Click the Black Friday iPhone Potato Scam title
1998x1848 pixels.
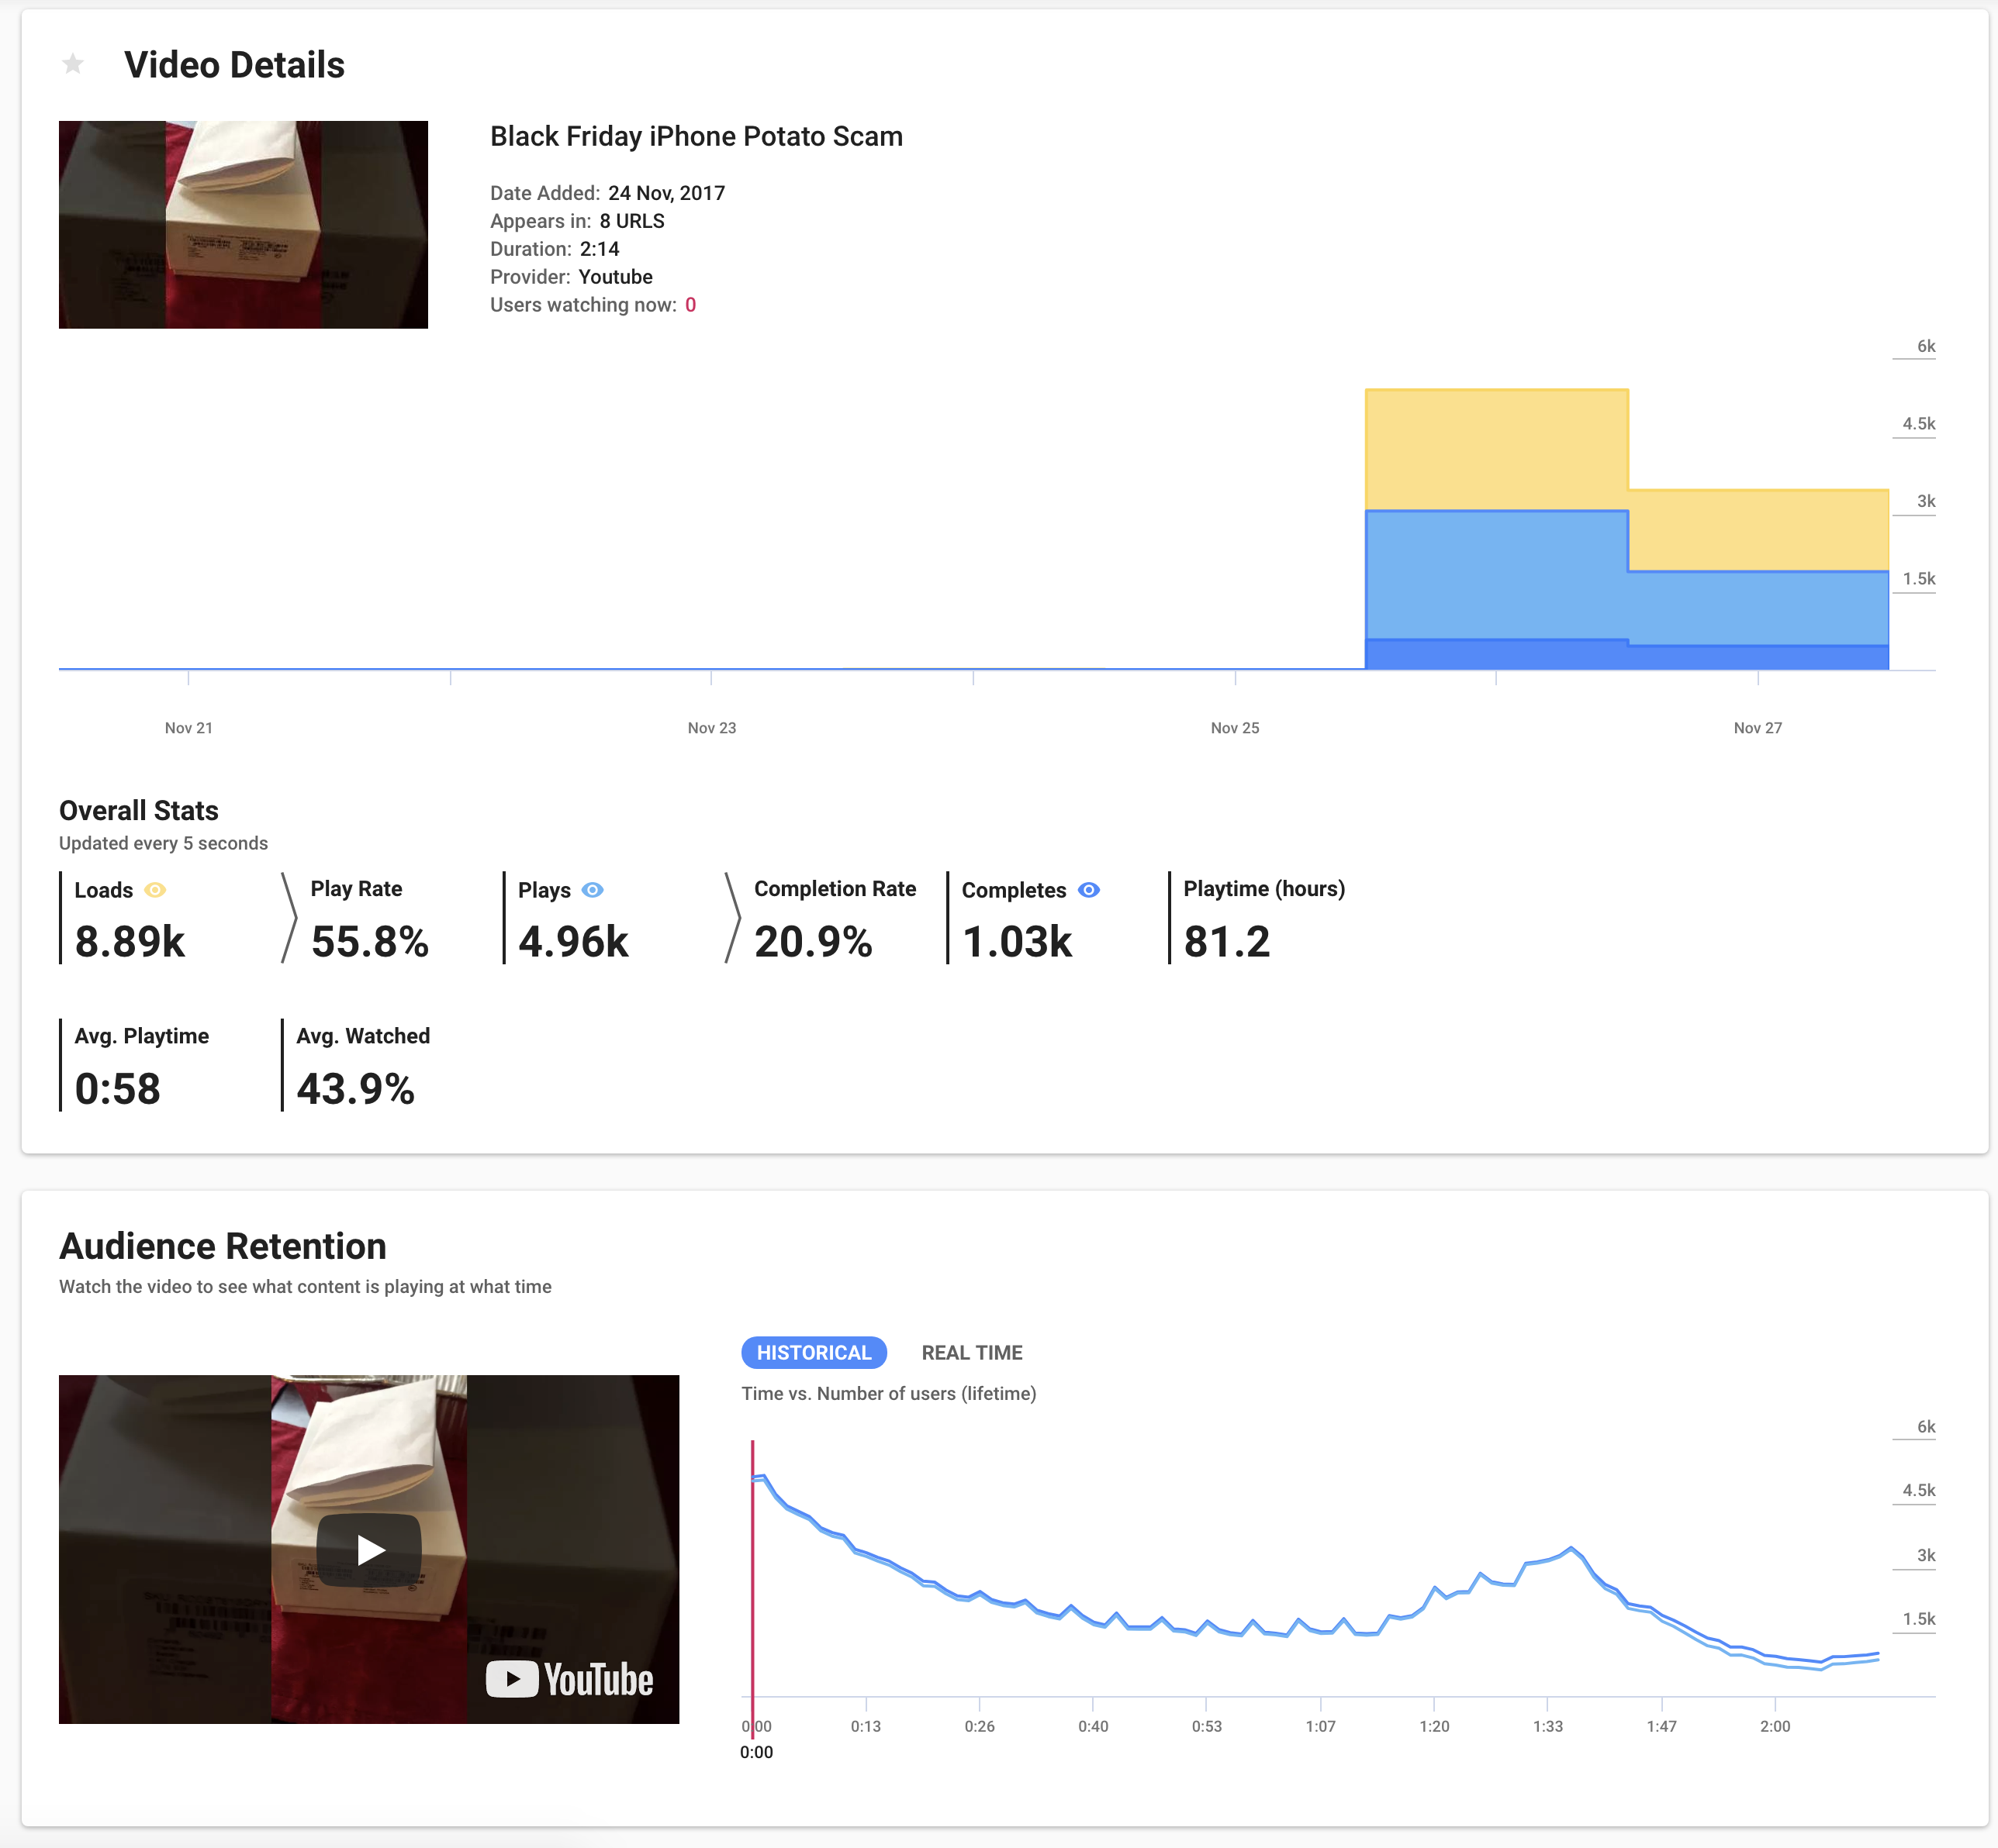697,136
